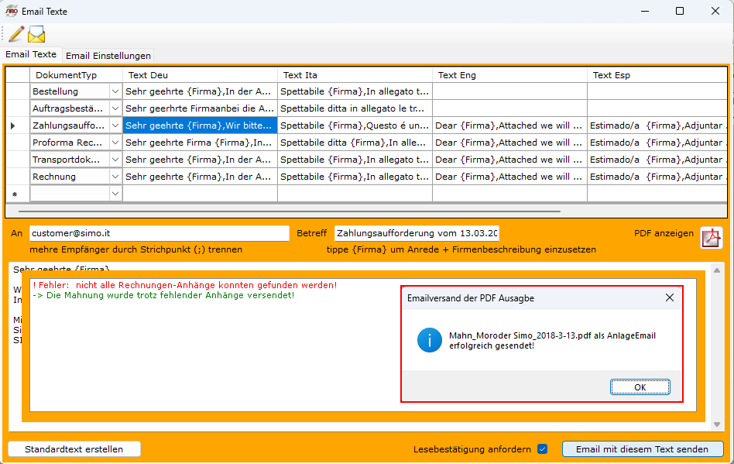
Task: Open dropdown for Zahlungsaufforderung row
Action: [x=115, y=125]
